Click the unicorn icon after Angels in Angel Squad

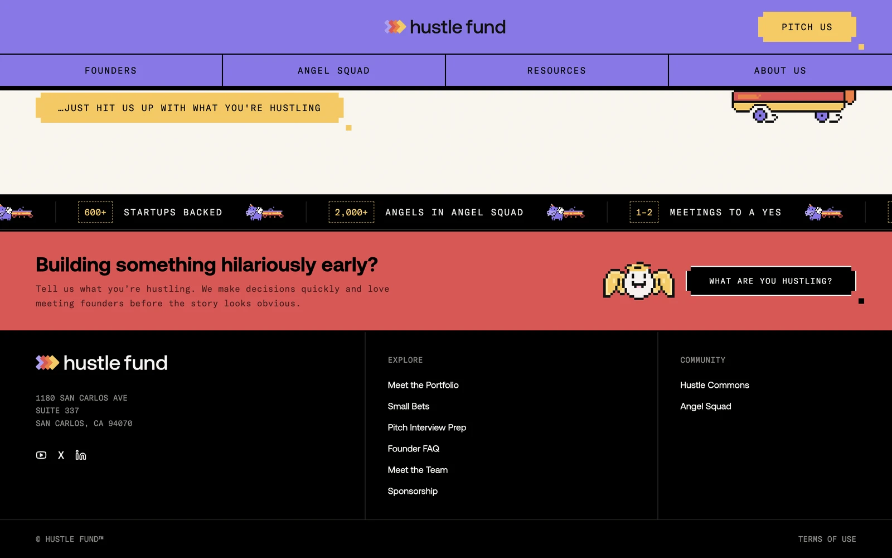(565, 212)
